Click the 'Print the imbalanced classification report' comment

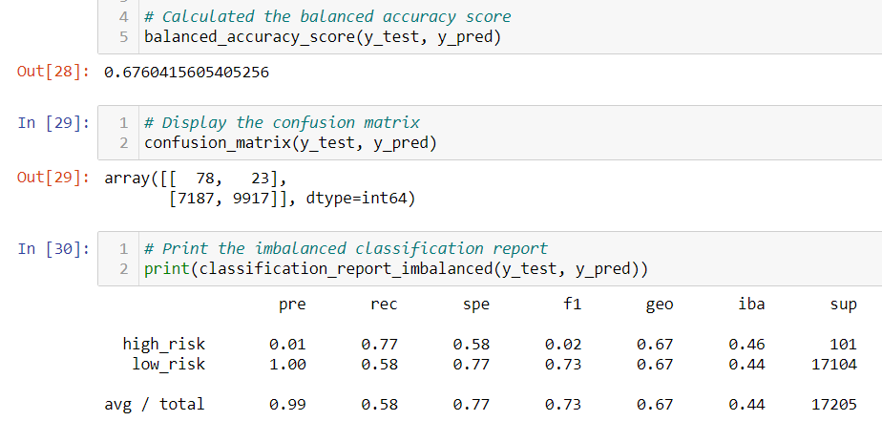pos(346,248)
